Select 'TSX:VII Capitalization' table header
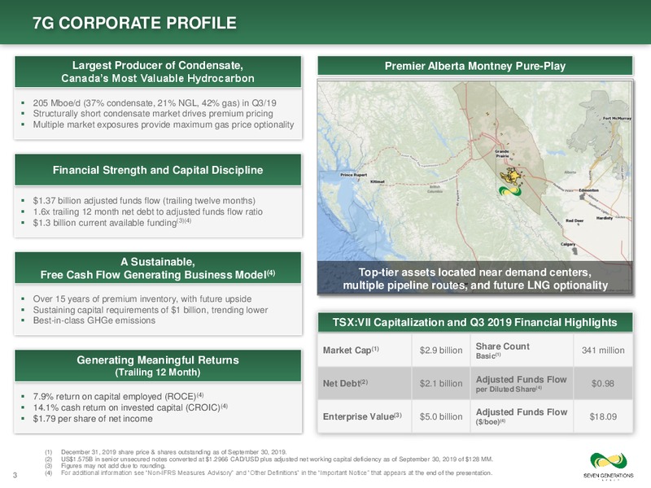This screenshot has width=651, height=488. point(475,322)
